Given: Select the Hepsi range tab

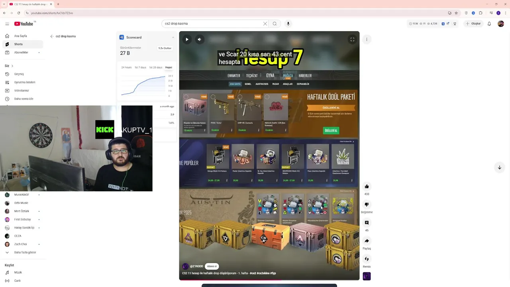Looking at the screenshot, I should click(x=169, y=67).
